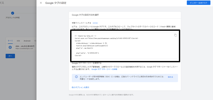Click the 次へ button
The width and height of the screenshot is (213, 100).
(x=10, y=56)
